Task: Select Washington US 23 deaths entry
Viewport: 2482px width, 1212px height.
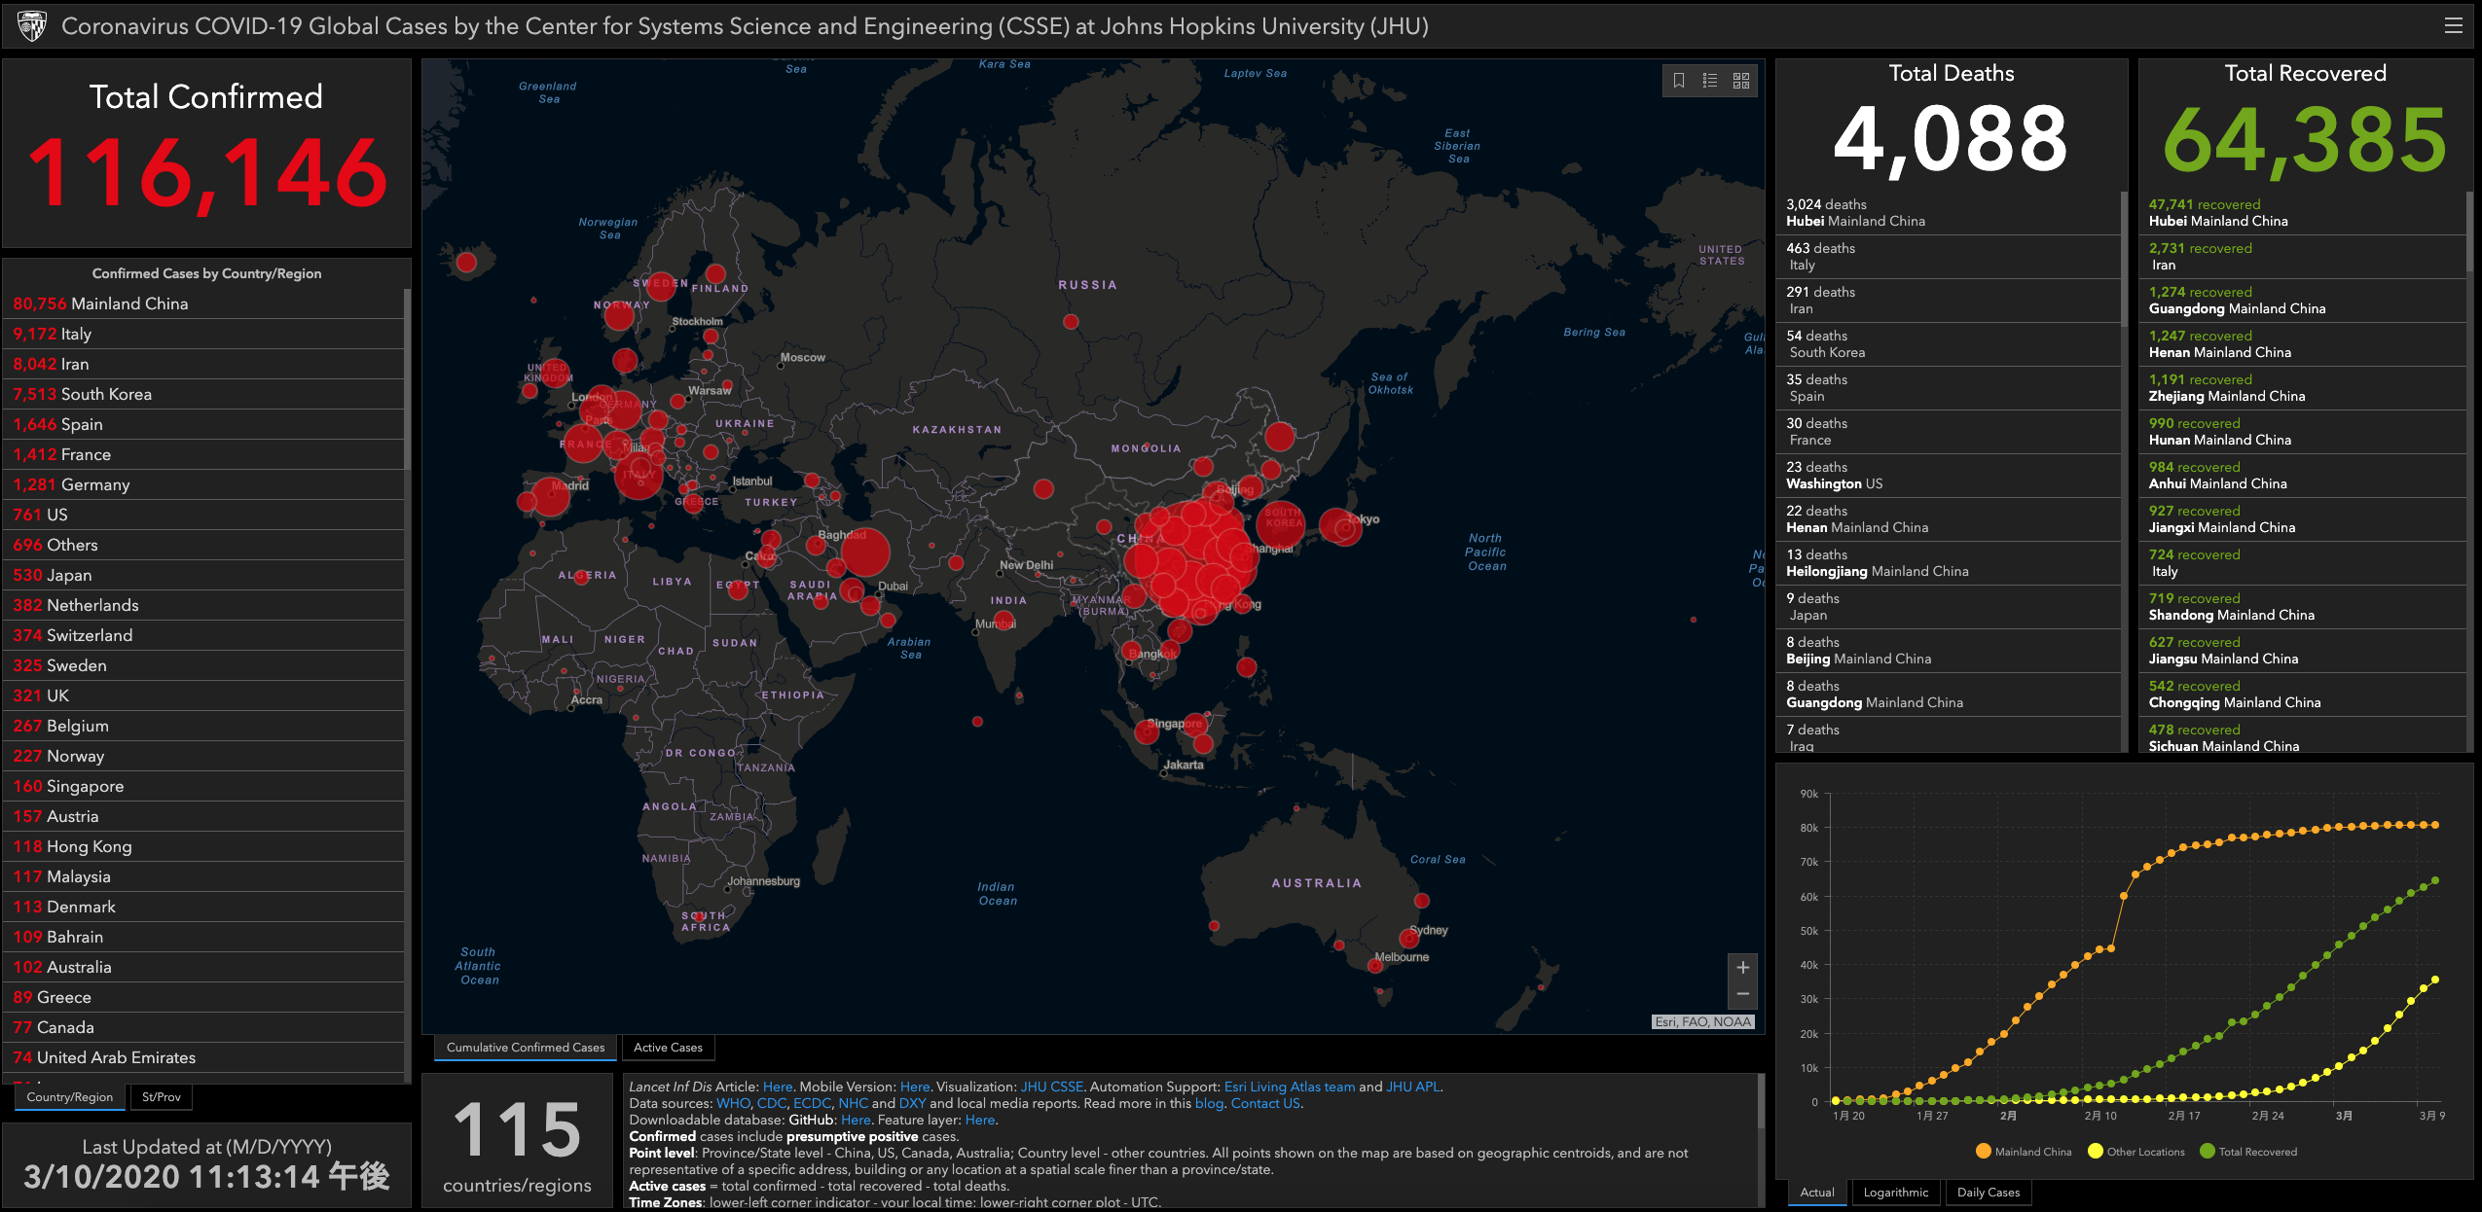Action: (x=1949, y=476)
